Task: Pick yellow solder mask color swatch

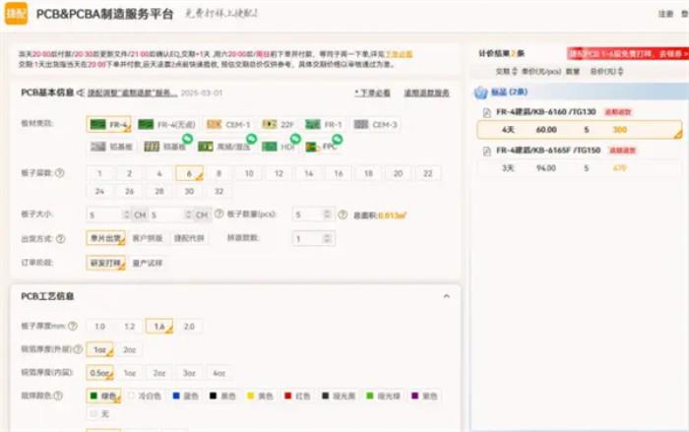Action: click(250, 396)
